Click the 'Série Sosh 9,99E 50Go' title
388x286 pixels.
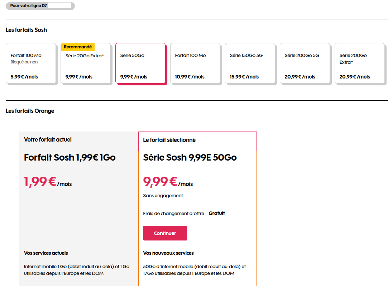coord(190,157)
